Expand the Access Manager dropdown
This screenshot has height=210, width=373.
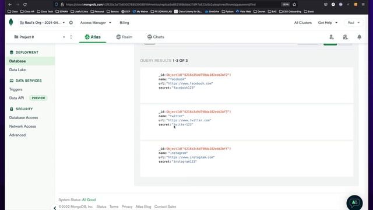click(96, 23)
